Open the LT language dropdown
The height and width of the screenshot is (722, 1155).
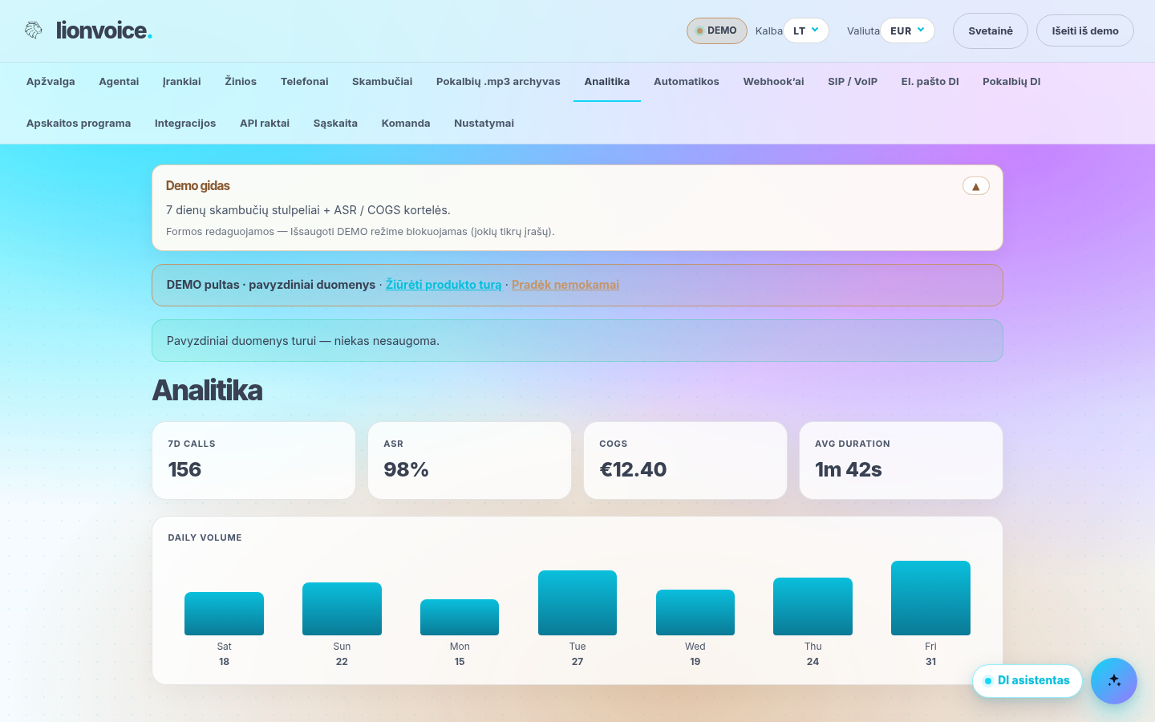(x=806, y=30)
